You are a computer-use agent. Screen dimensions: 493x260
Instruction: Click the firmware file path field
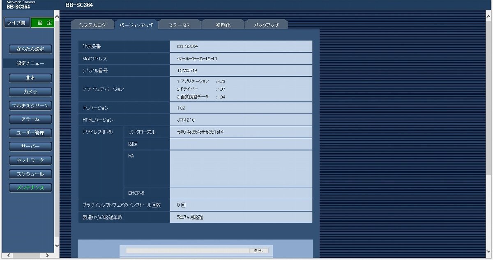pyautogui.click(x=187, y=251)
